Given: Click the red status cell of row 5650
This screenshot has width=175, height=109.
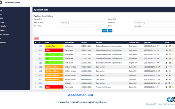Looking at the screenshot, I should [x=54, y=87].
